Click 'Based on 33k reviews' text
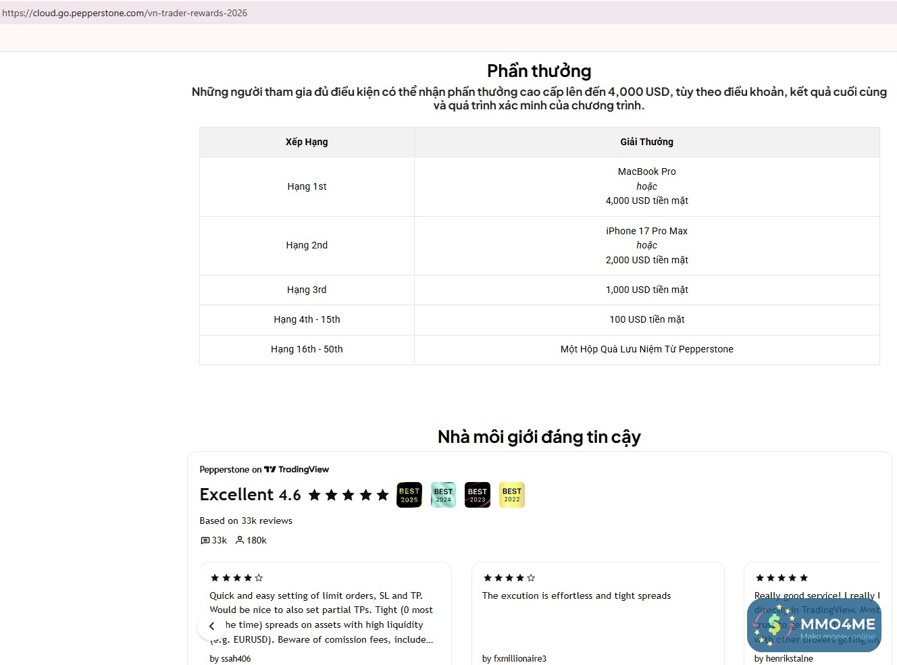This screenshot has height=665, width=897. coord(246,521)
